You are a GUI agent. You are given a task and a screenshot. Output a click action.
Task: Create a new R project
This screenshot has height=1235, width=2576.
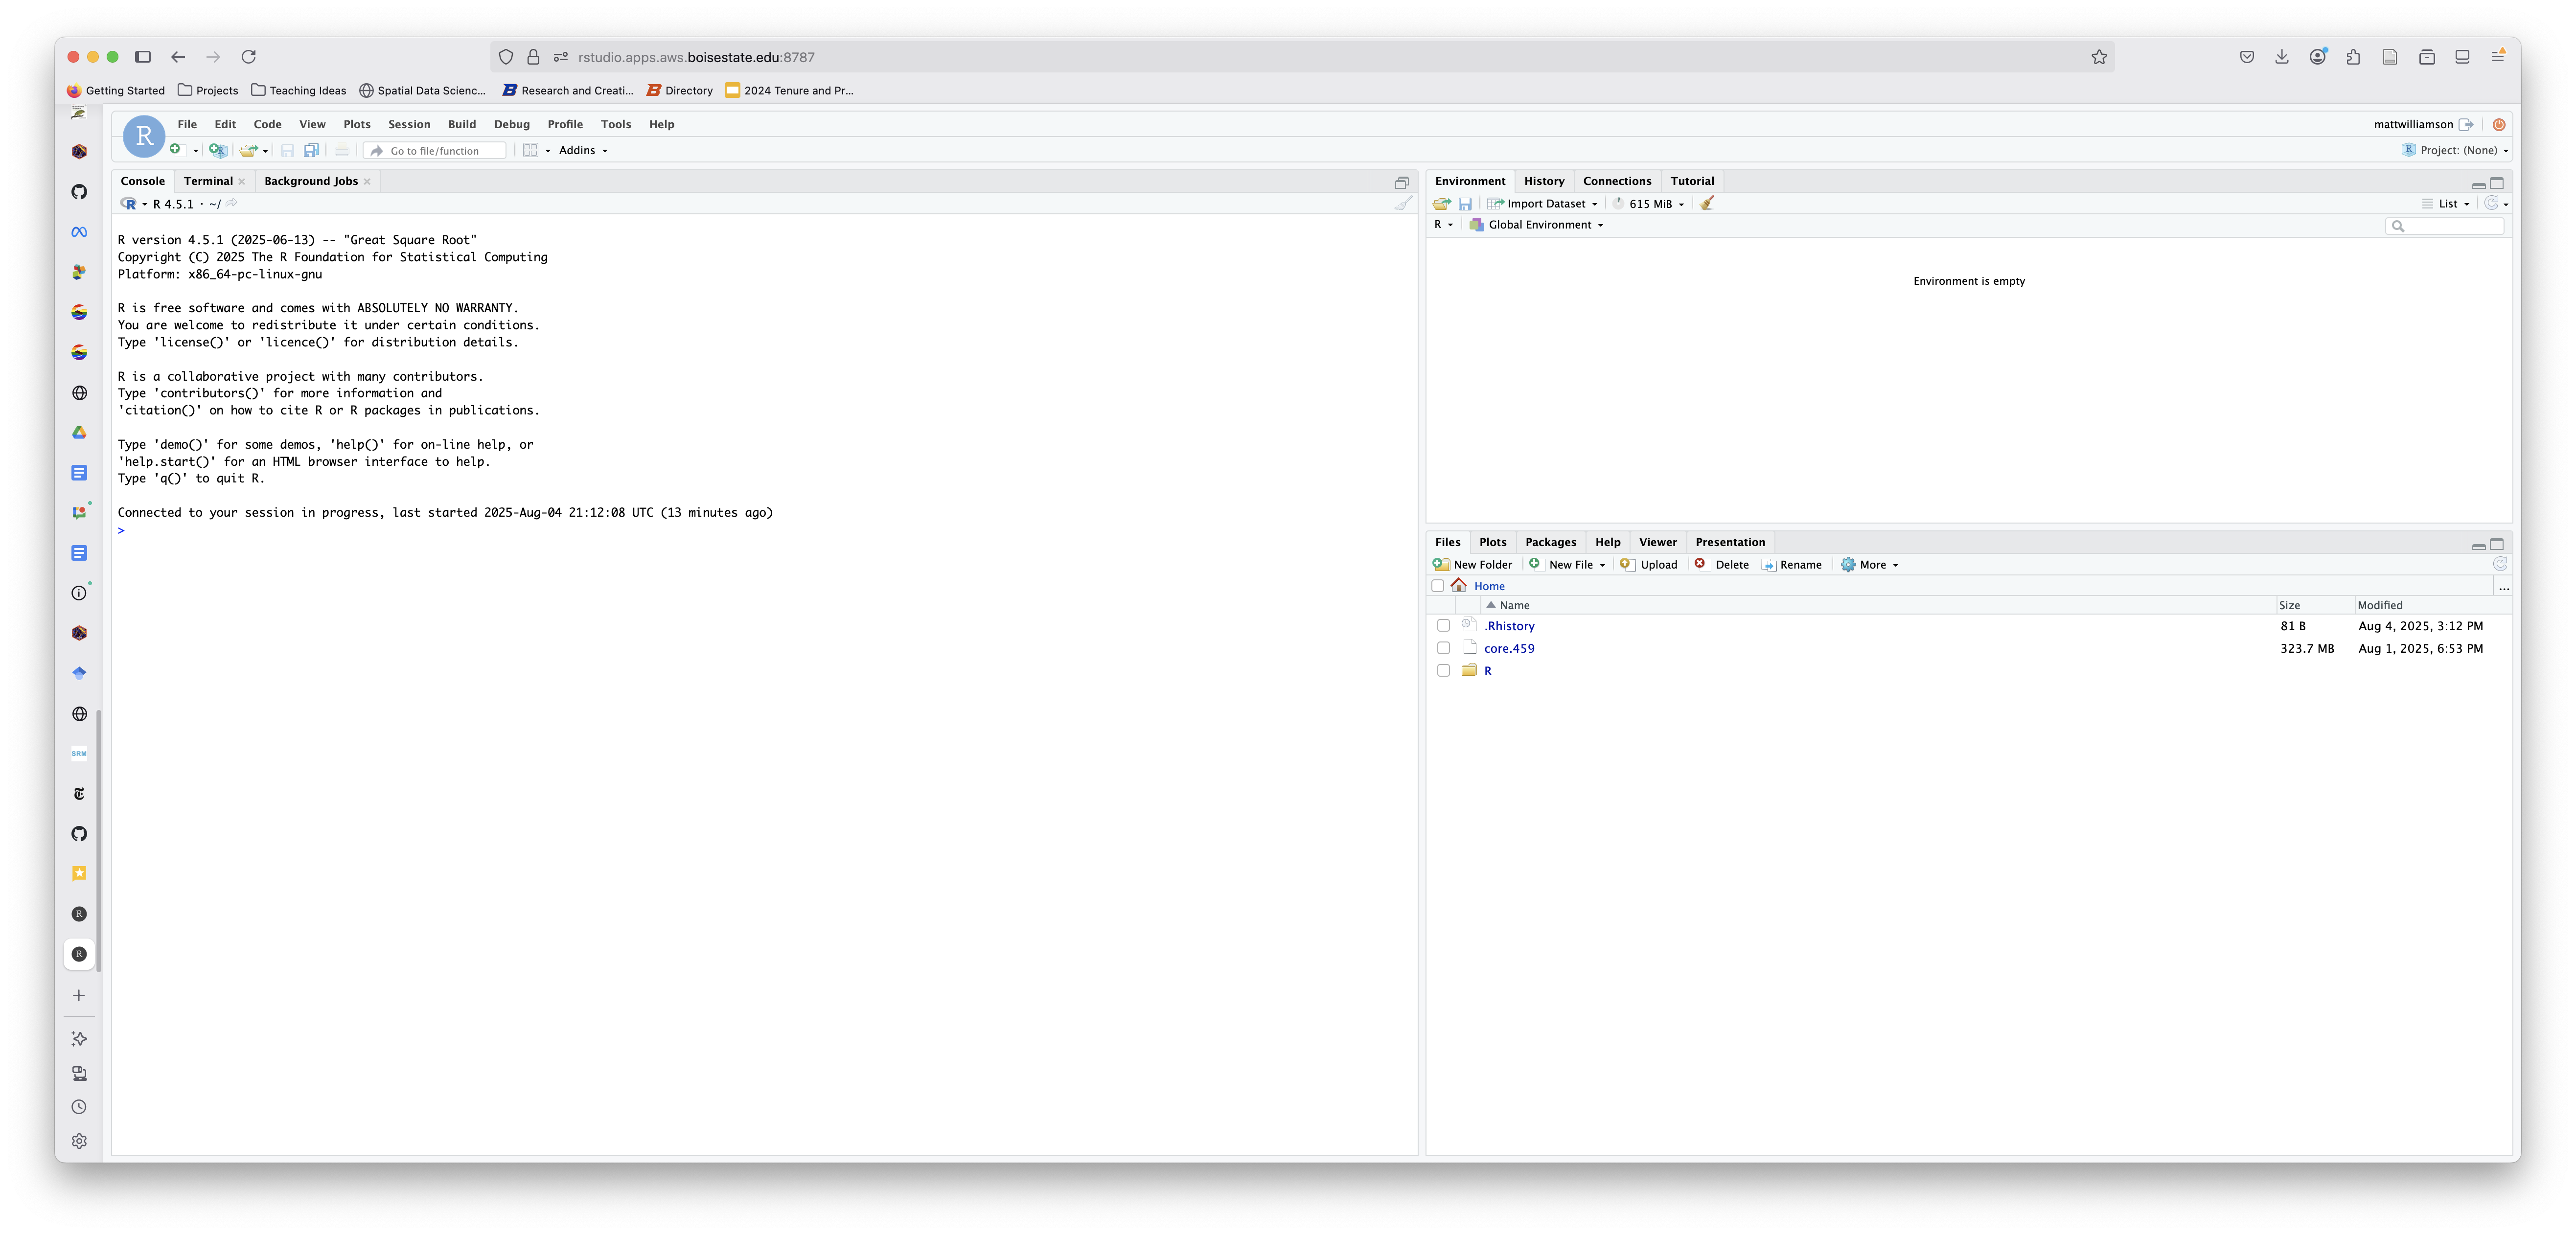point(217,150)
